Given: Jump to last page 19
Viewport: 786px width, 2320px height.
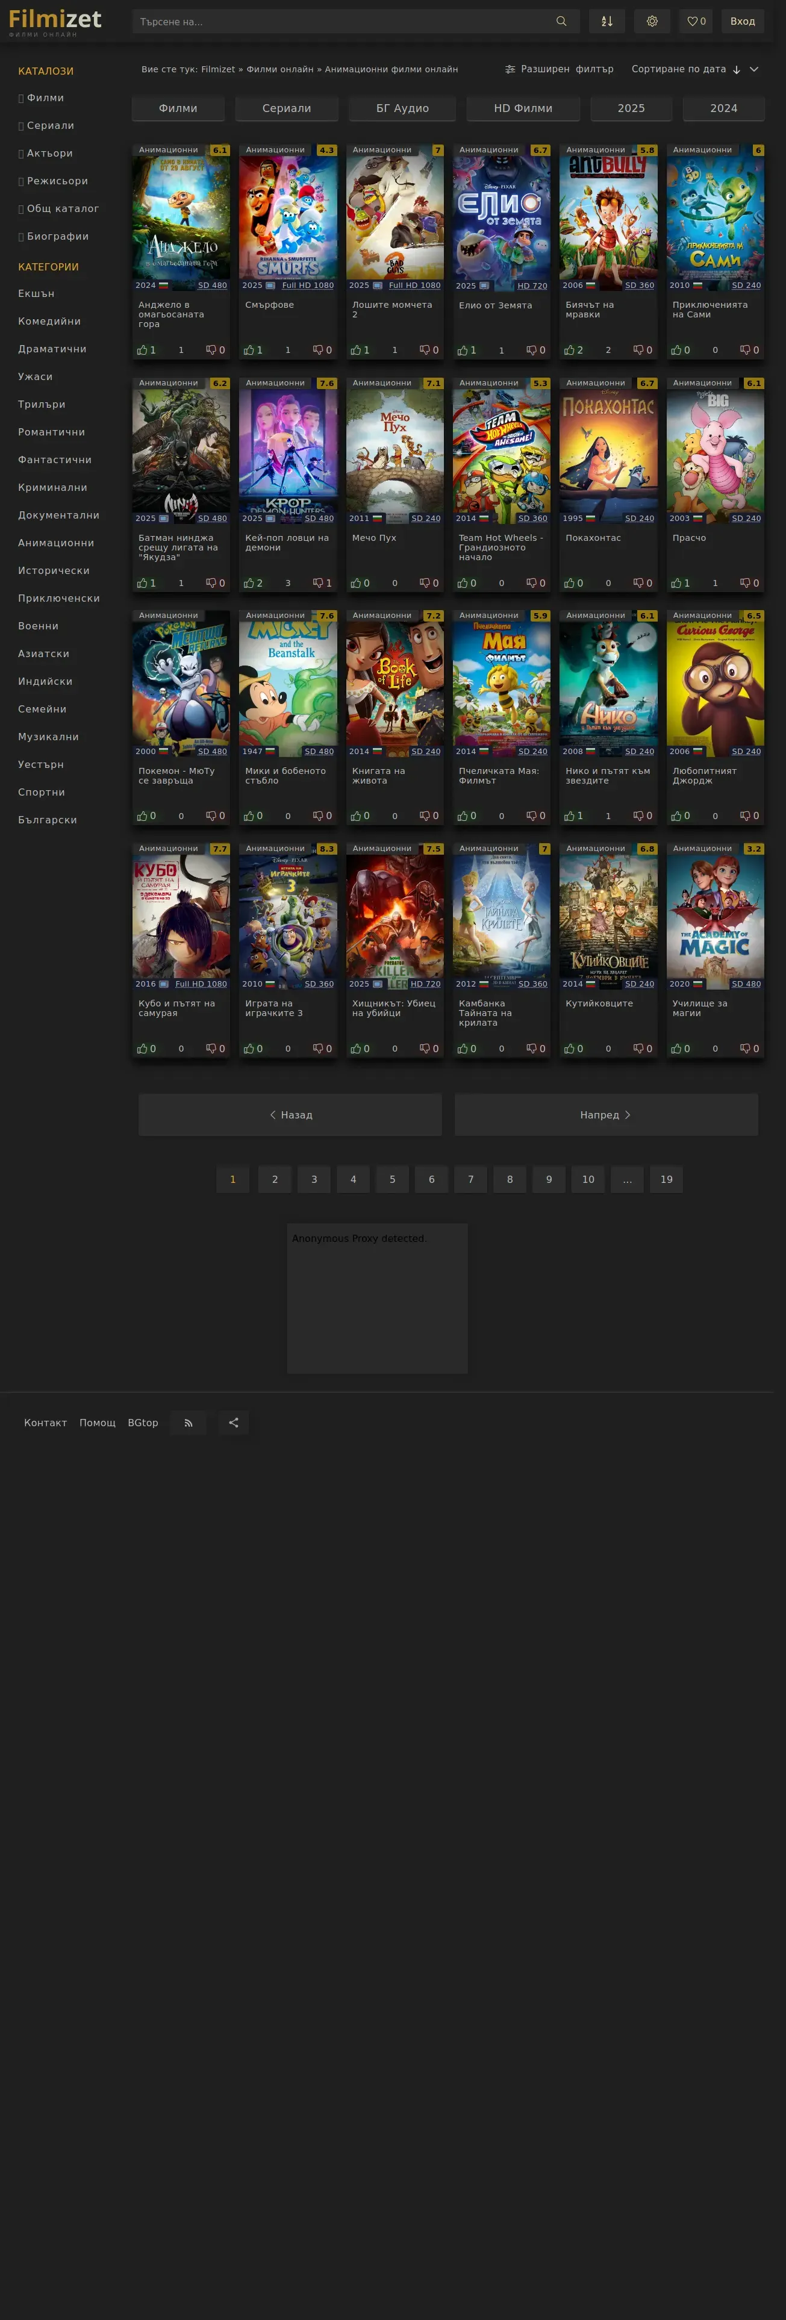Looking at the screenshot, I should 666,1180.
